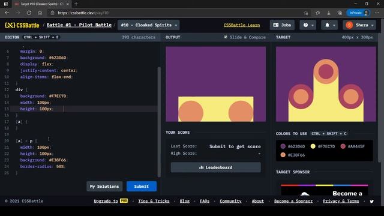Open the browser home page icon

tap(40, 13)
